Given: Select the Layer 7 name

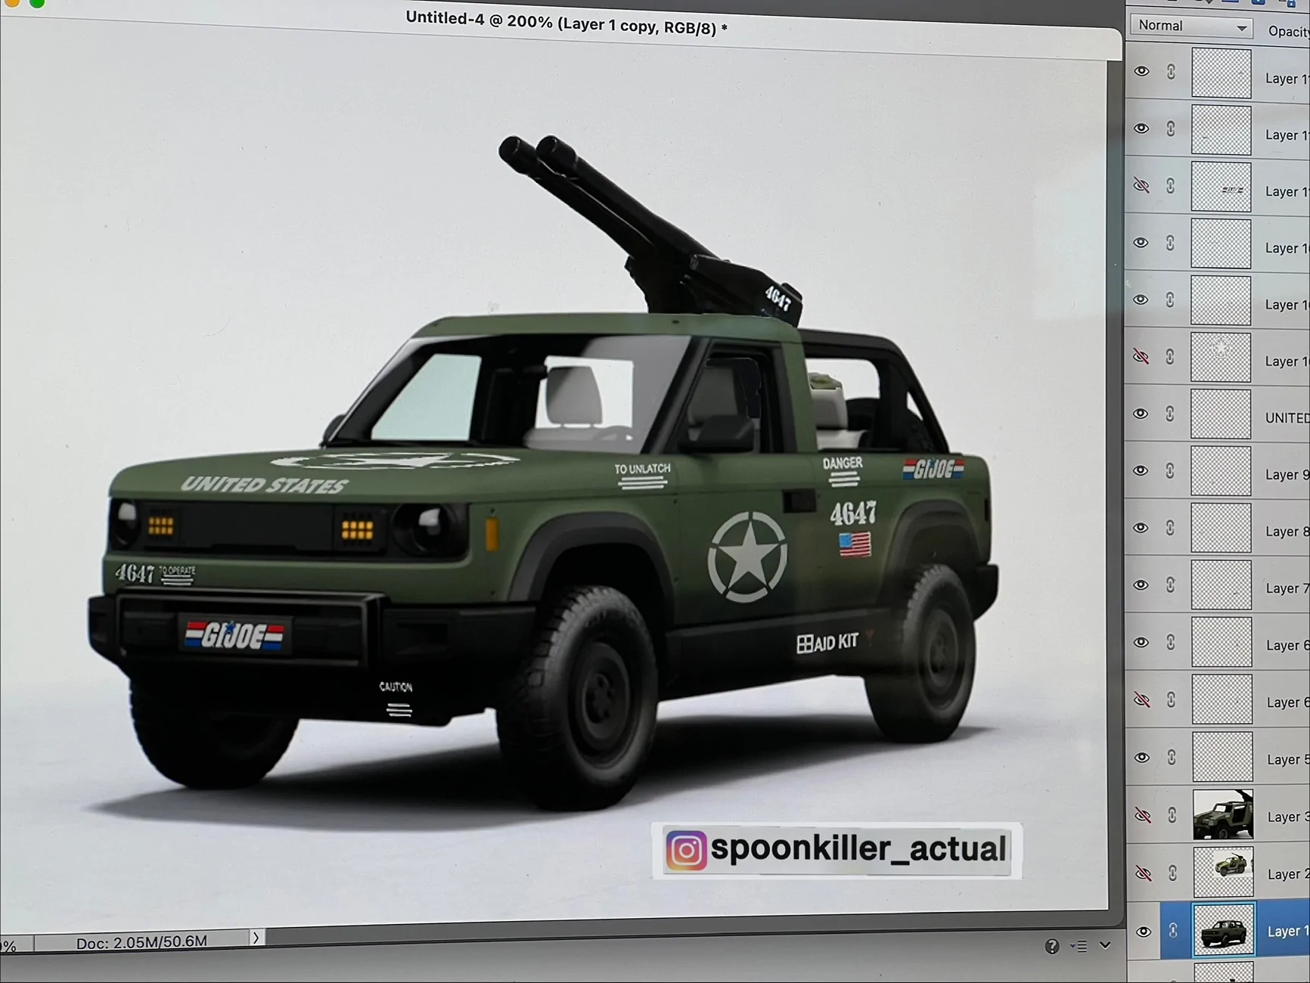Looking at the screenshot, I should coord(1287,588).
